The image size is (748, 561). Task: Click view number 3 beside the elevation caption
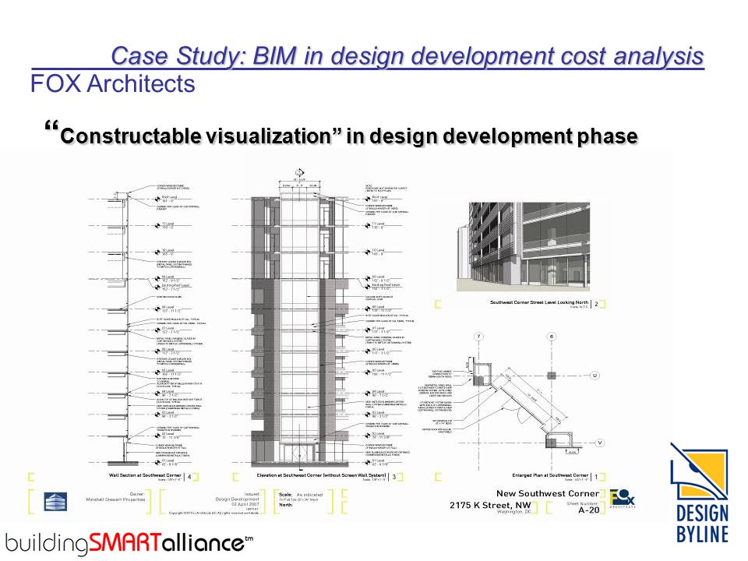[x=394, y=476]
